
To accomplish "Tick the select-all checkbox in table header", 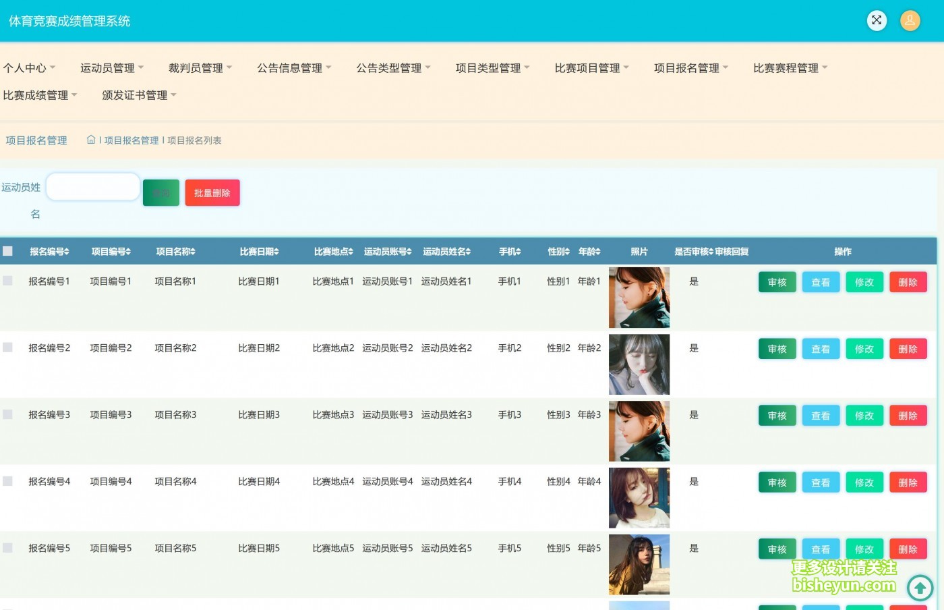I will click(x=7, y=251).
